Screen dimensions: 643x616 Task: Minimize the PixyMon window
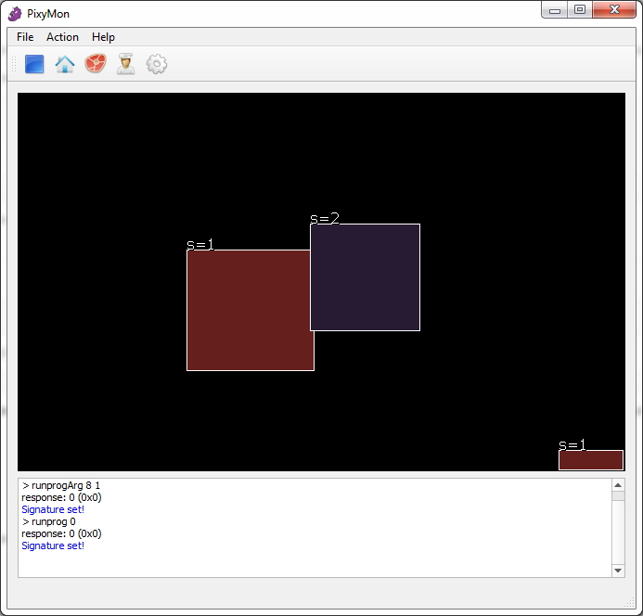(555, 10)
